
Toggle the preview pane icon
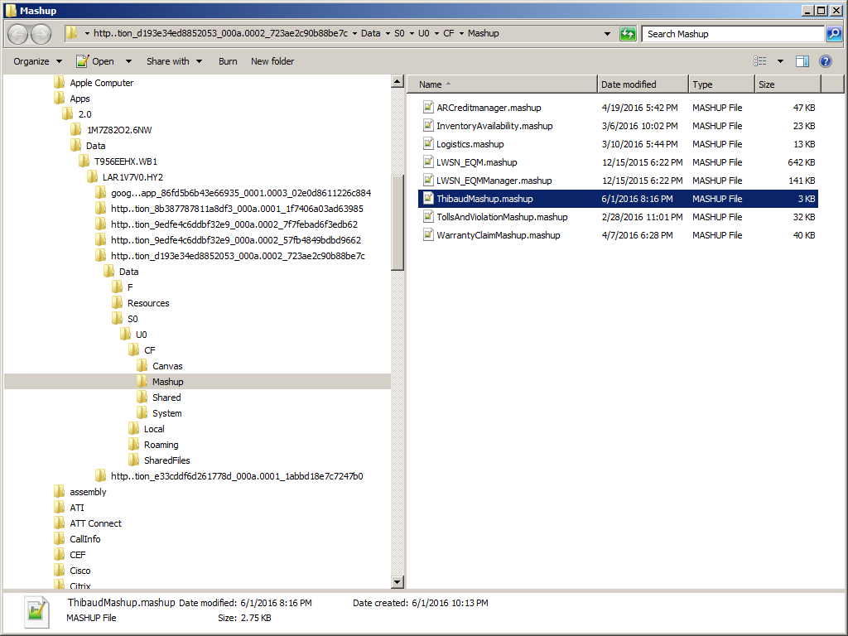click(802, 61)
